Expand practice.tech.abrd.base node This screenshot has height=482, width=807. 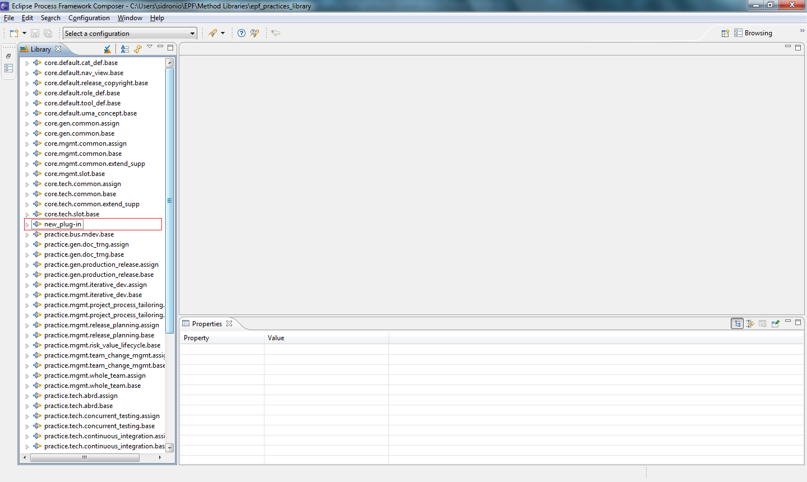pyautogui.click(x=27, y=406)
